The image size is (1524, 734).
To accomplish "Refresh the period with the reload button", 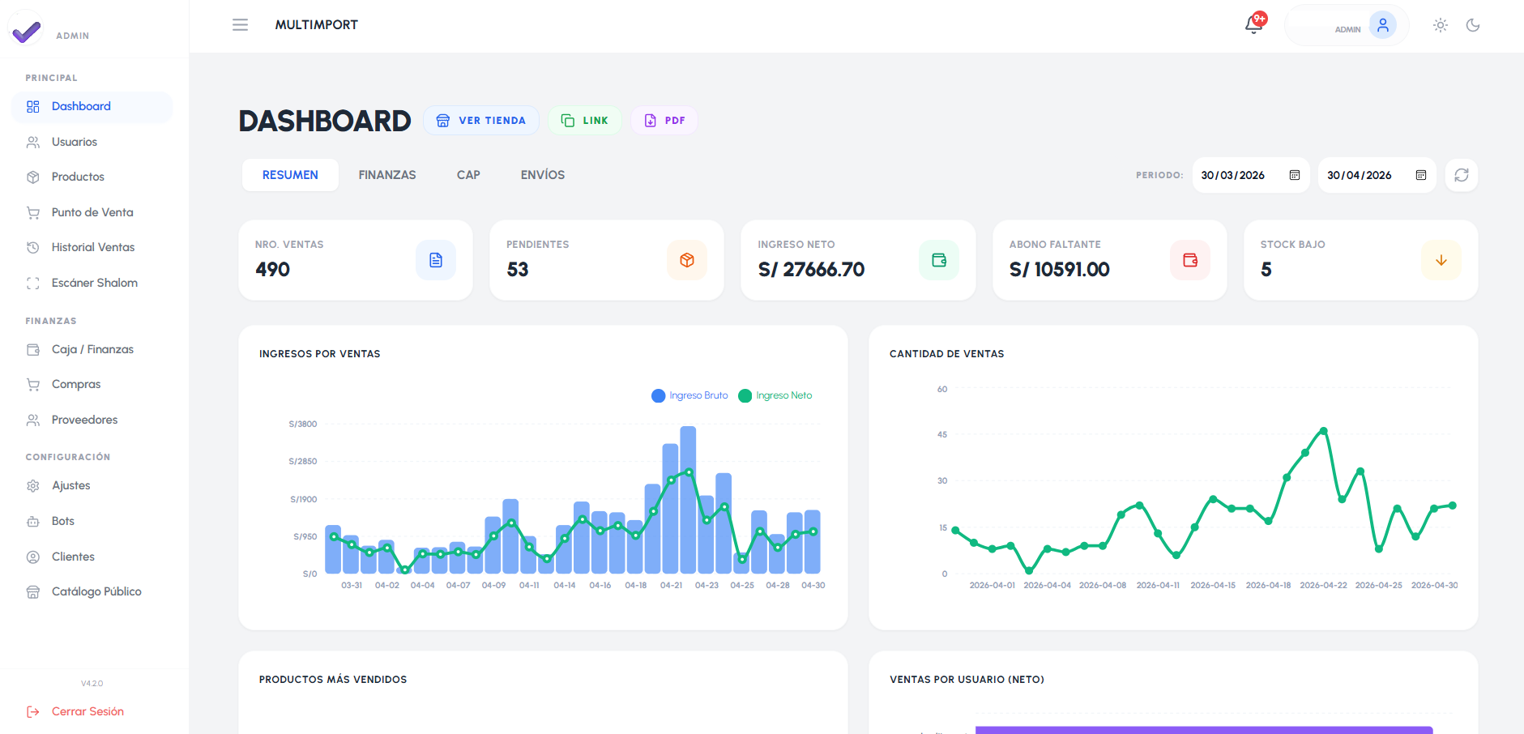I will [x=1462, y=175].
